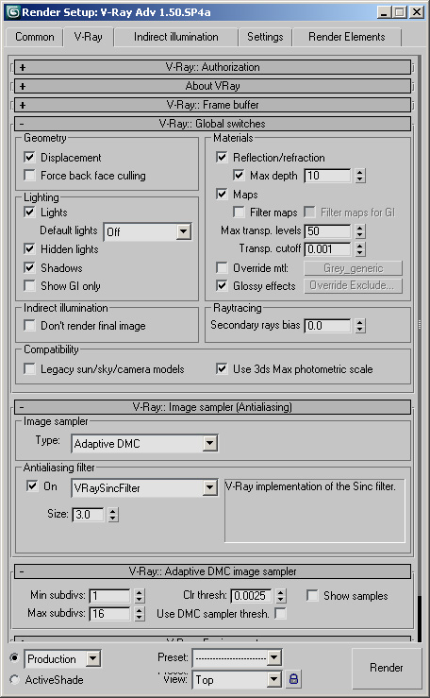Increase Max depth using spinner arrows
The height and width of the screenshot is (698, 430).
(x=360, y=172)
